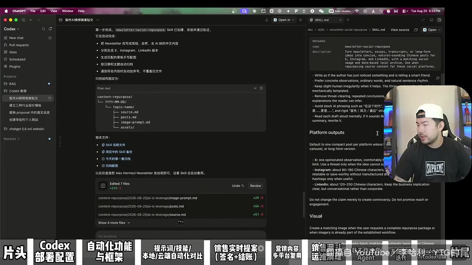The image size is (472, 265).
Task: Click the Do anything prompt input
Action: (181, 236)
